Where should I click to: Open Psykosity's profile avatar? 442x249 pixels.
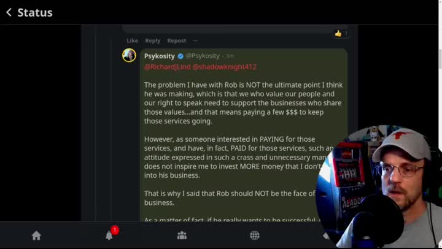pos(129,55)
